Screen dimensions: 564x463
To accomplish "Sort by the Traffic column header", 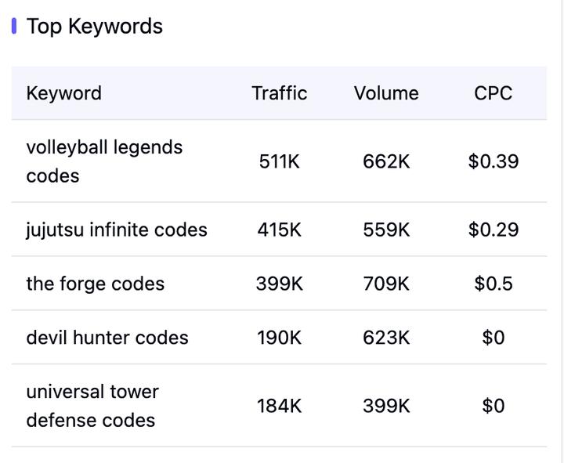I will pyautogui.click(x=279, y=93).
